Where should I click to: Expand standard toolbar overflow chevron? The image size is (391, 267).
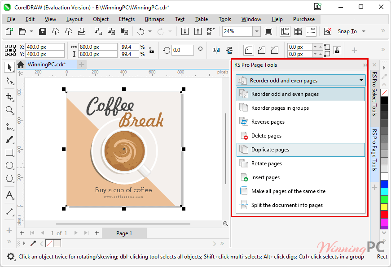point(383,31)
